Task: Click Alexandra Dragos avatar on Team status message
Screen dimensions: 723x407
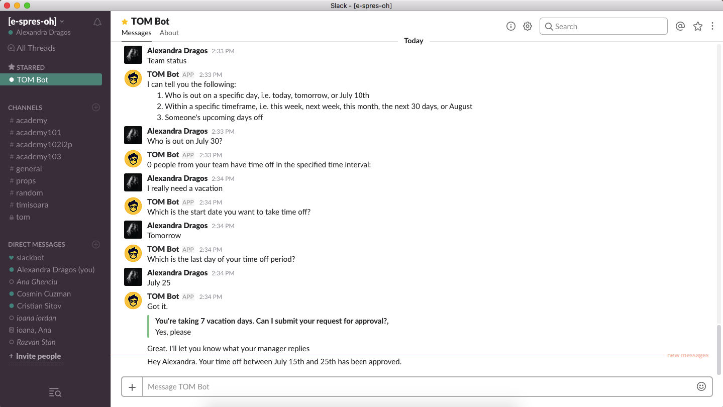Action: (133, 55)
